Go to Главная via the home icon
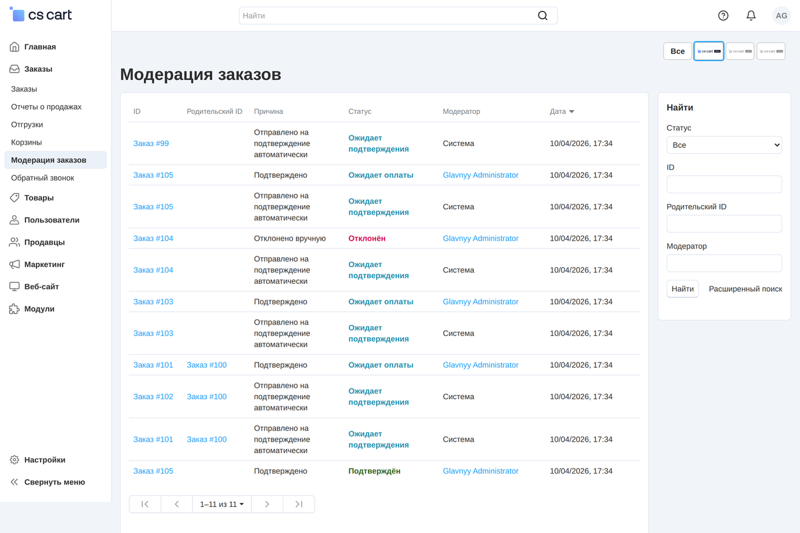The height and width of the screenshot is (533, 800). [x=15, y=47]
